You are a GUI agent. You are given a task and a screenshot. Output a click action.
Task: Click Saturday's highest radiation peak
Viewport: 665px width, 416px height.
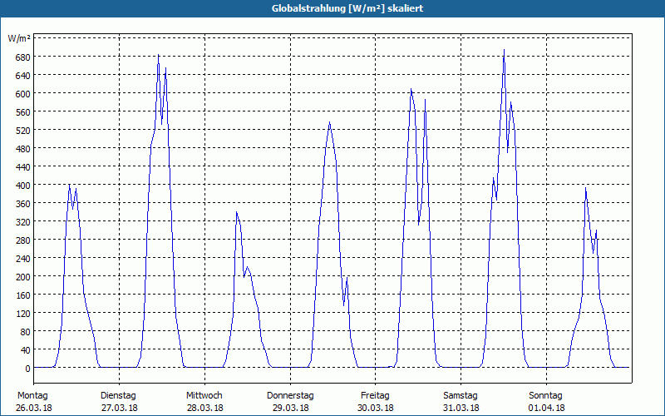point(504,50)
